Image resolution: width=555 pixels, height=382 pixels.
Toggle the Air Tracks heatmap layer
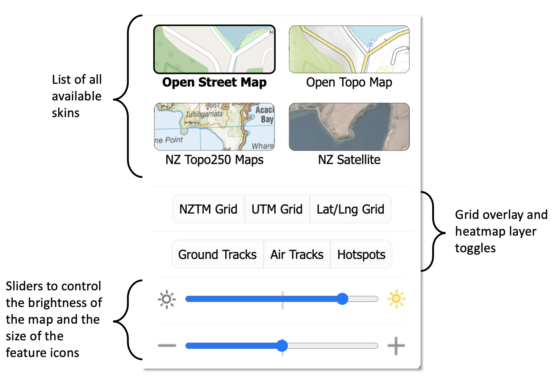pos(296,254)
